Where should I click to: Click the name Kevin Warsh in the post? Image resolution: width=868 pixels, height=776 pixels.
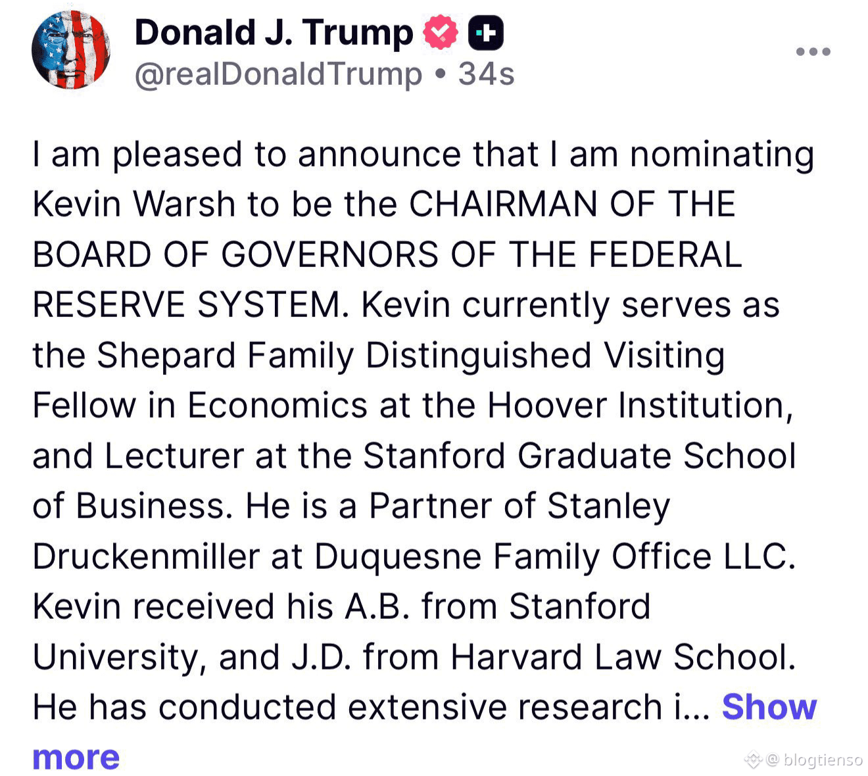[133, 204]
